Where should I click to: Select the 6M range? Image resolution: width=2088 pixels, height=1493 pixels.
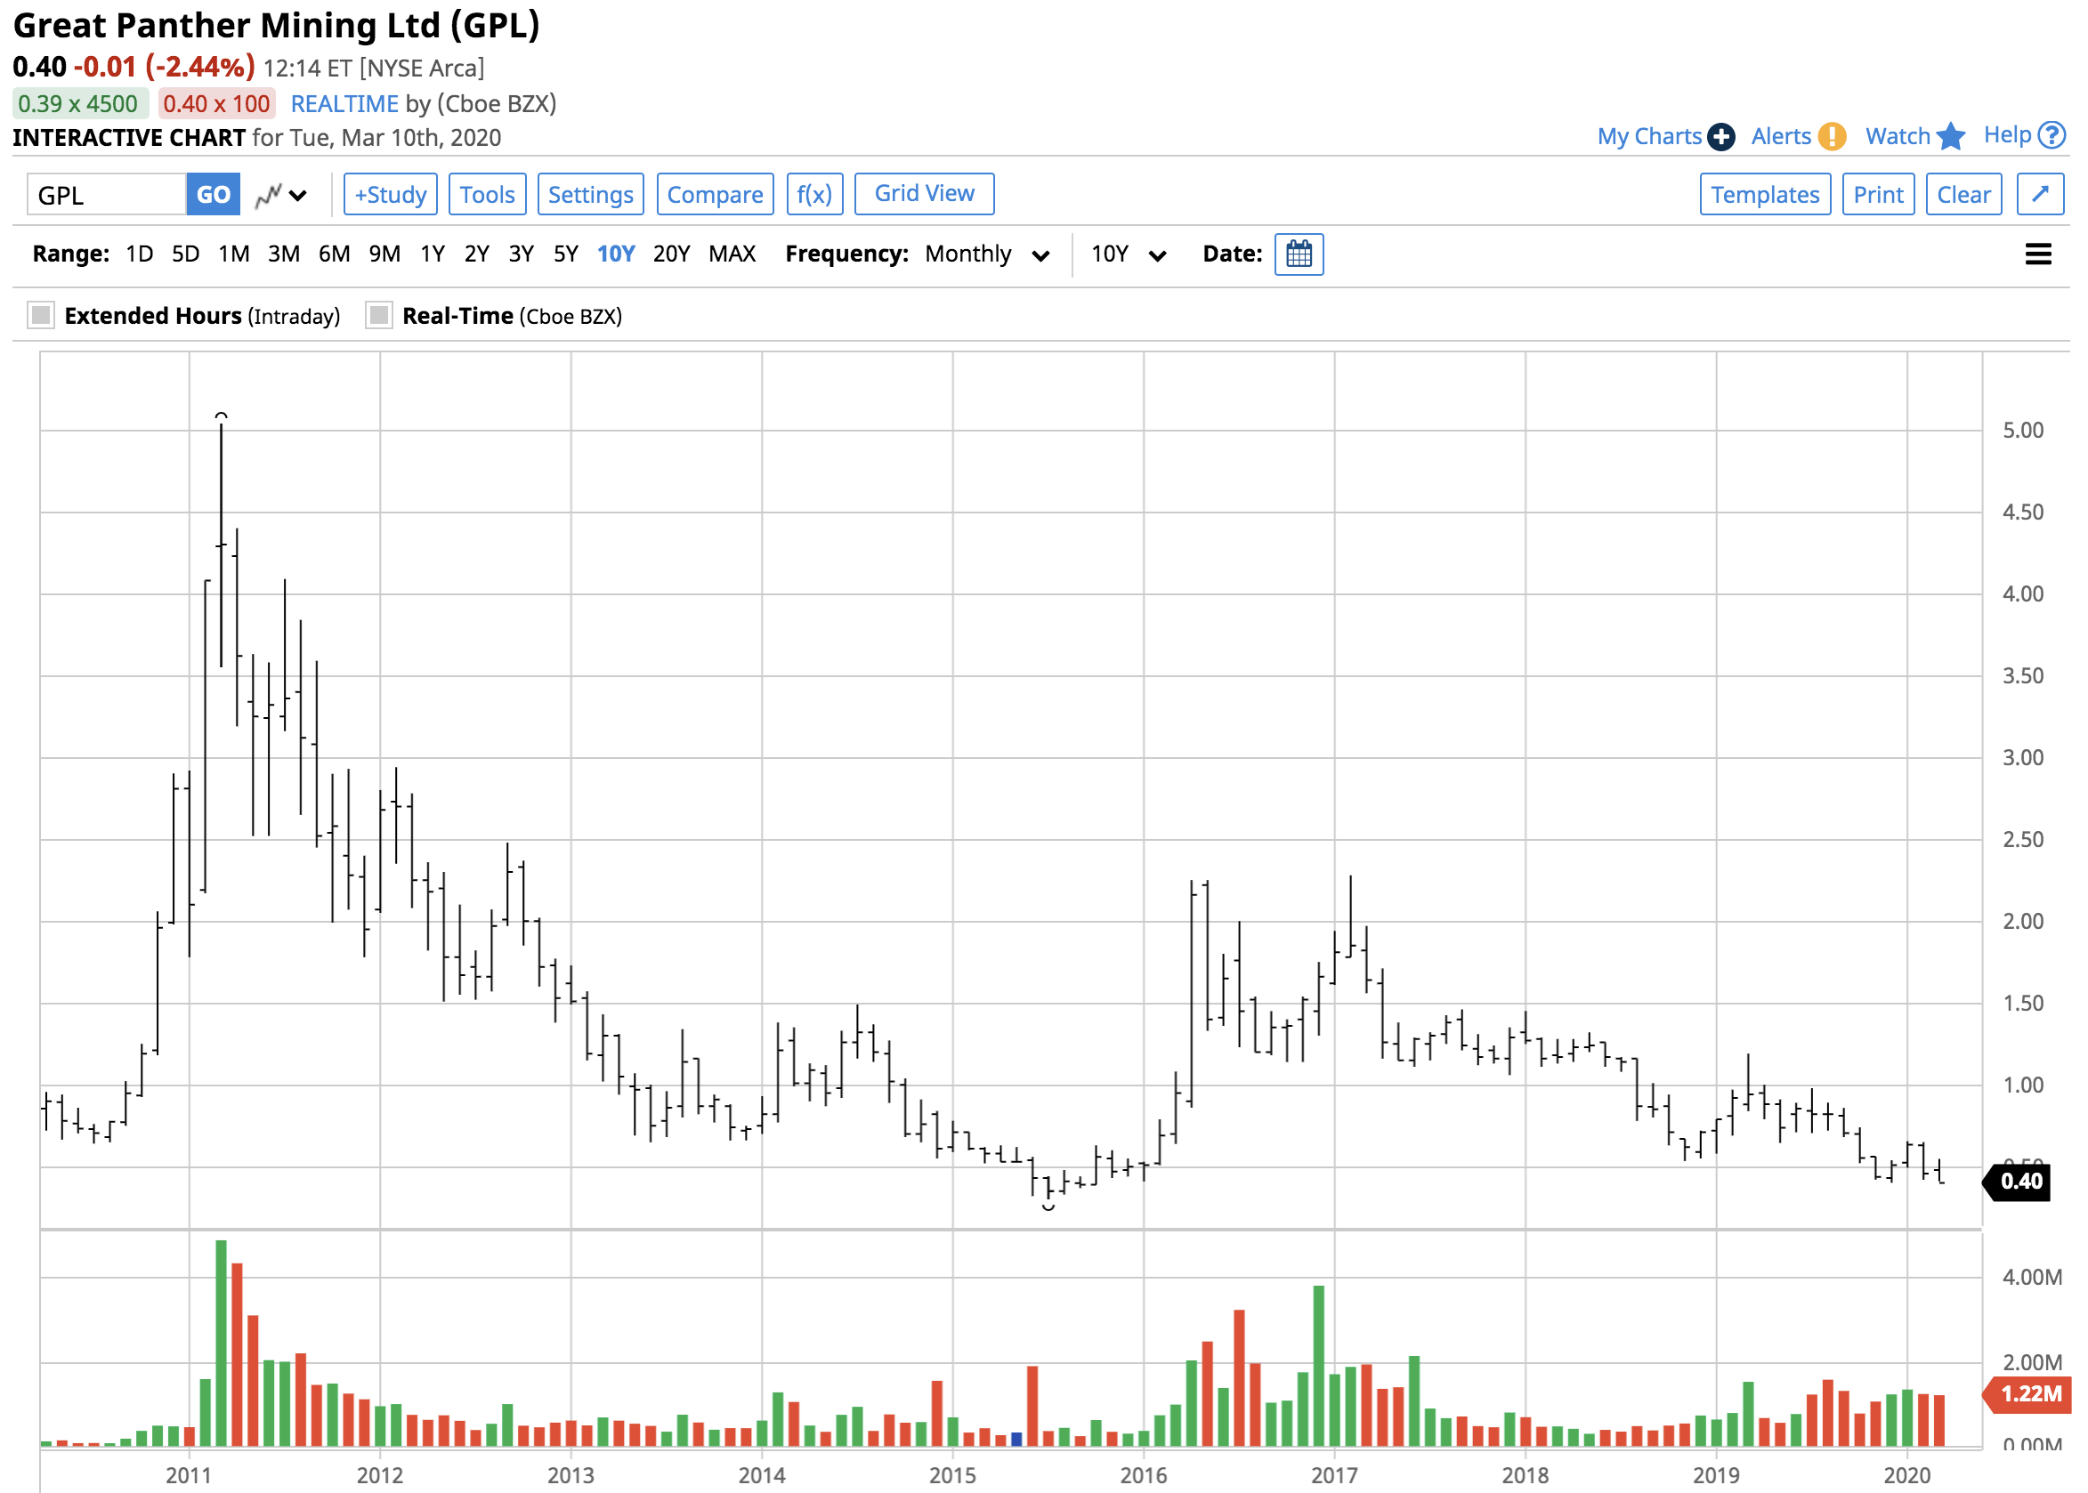[x=335, y=254]
